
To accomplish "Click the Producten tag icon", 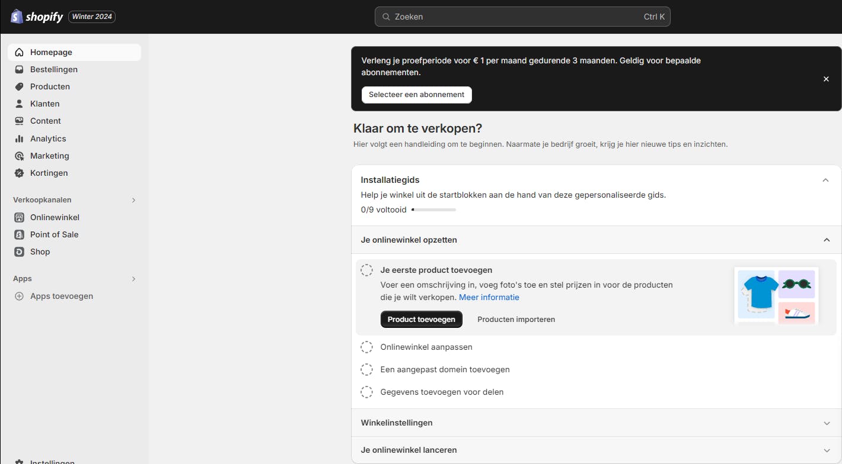I will pos(19,86).
